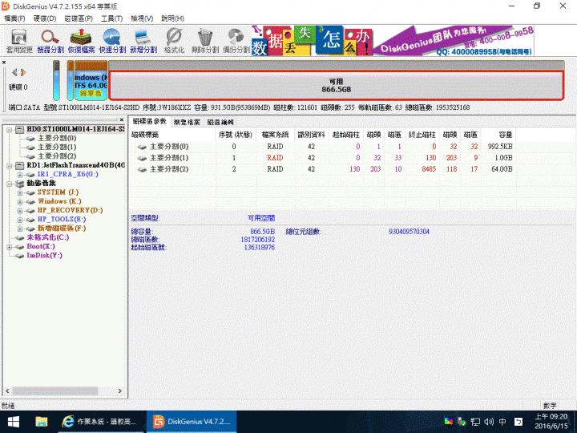Open the 說明(H) menu

coord(172,18)
